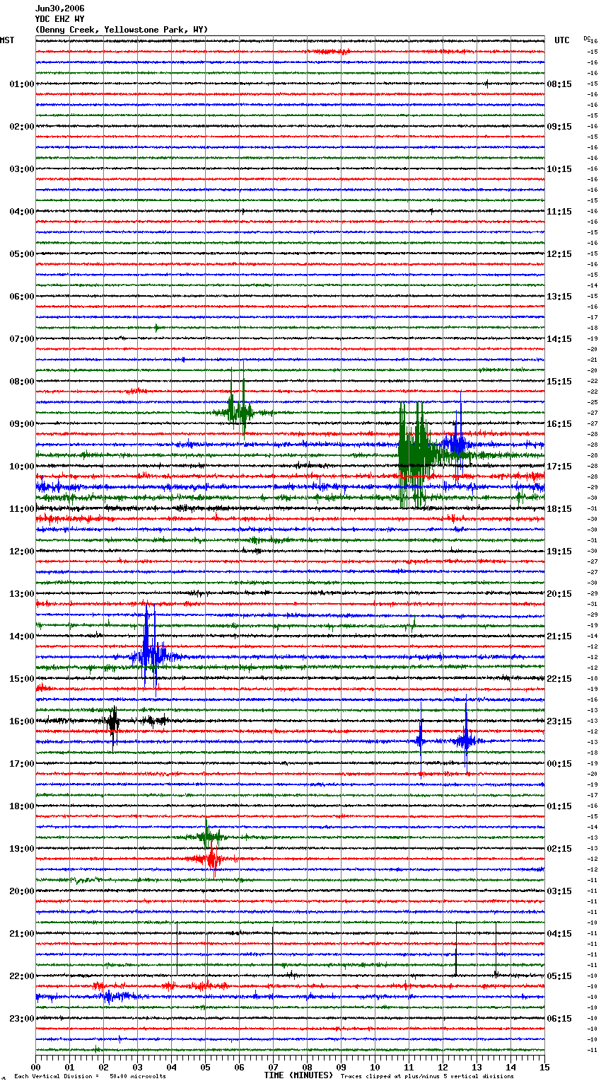601x1086 pixels.
Task: Select the '04:00' MST hour label
Action: point(21,212)
